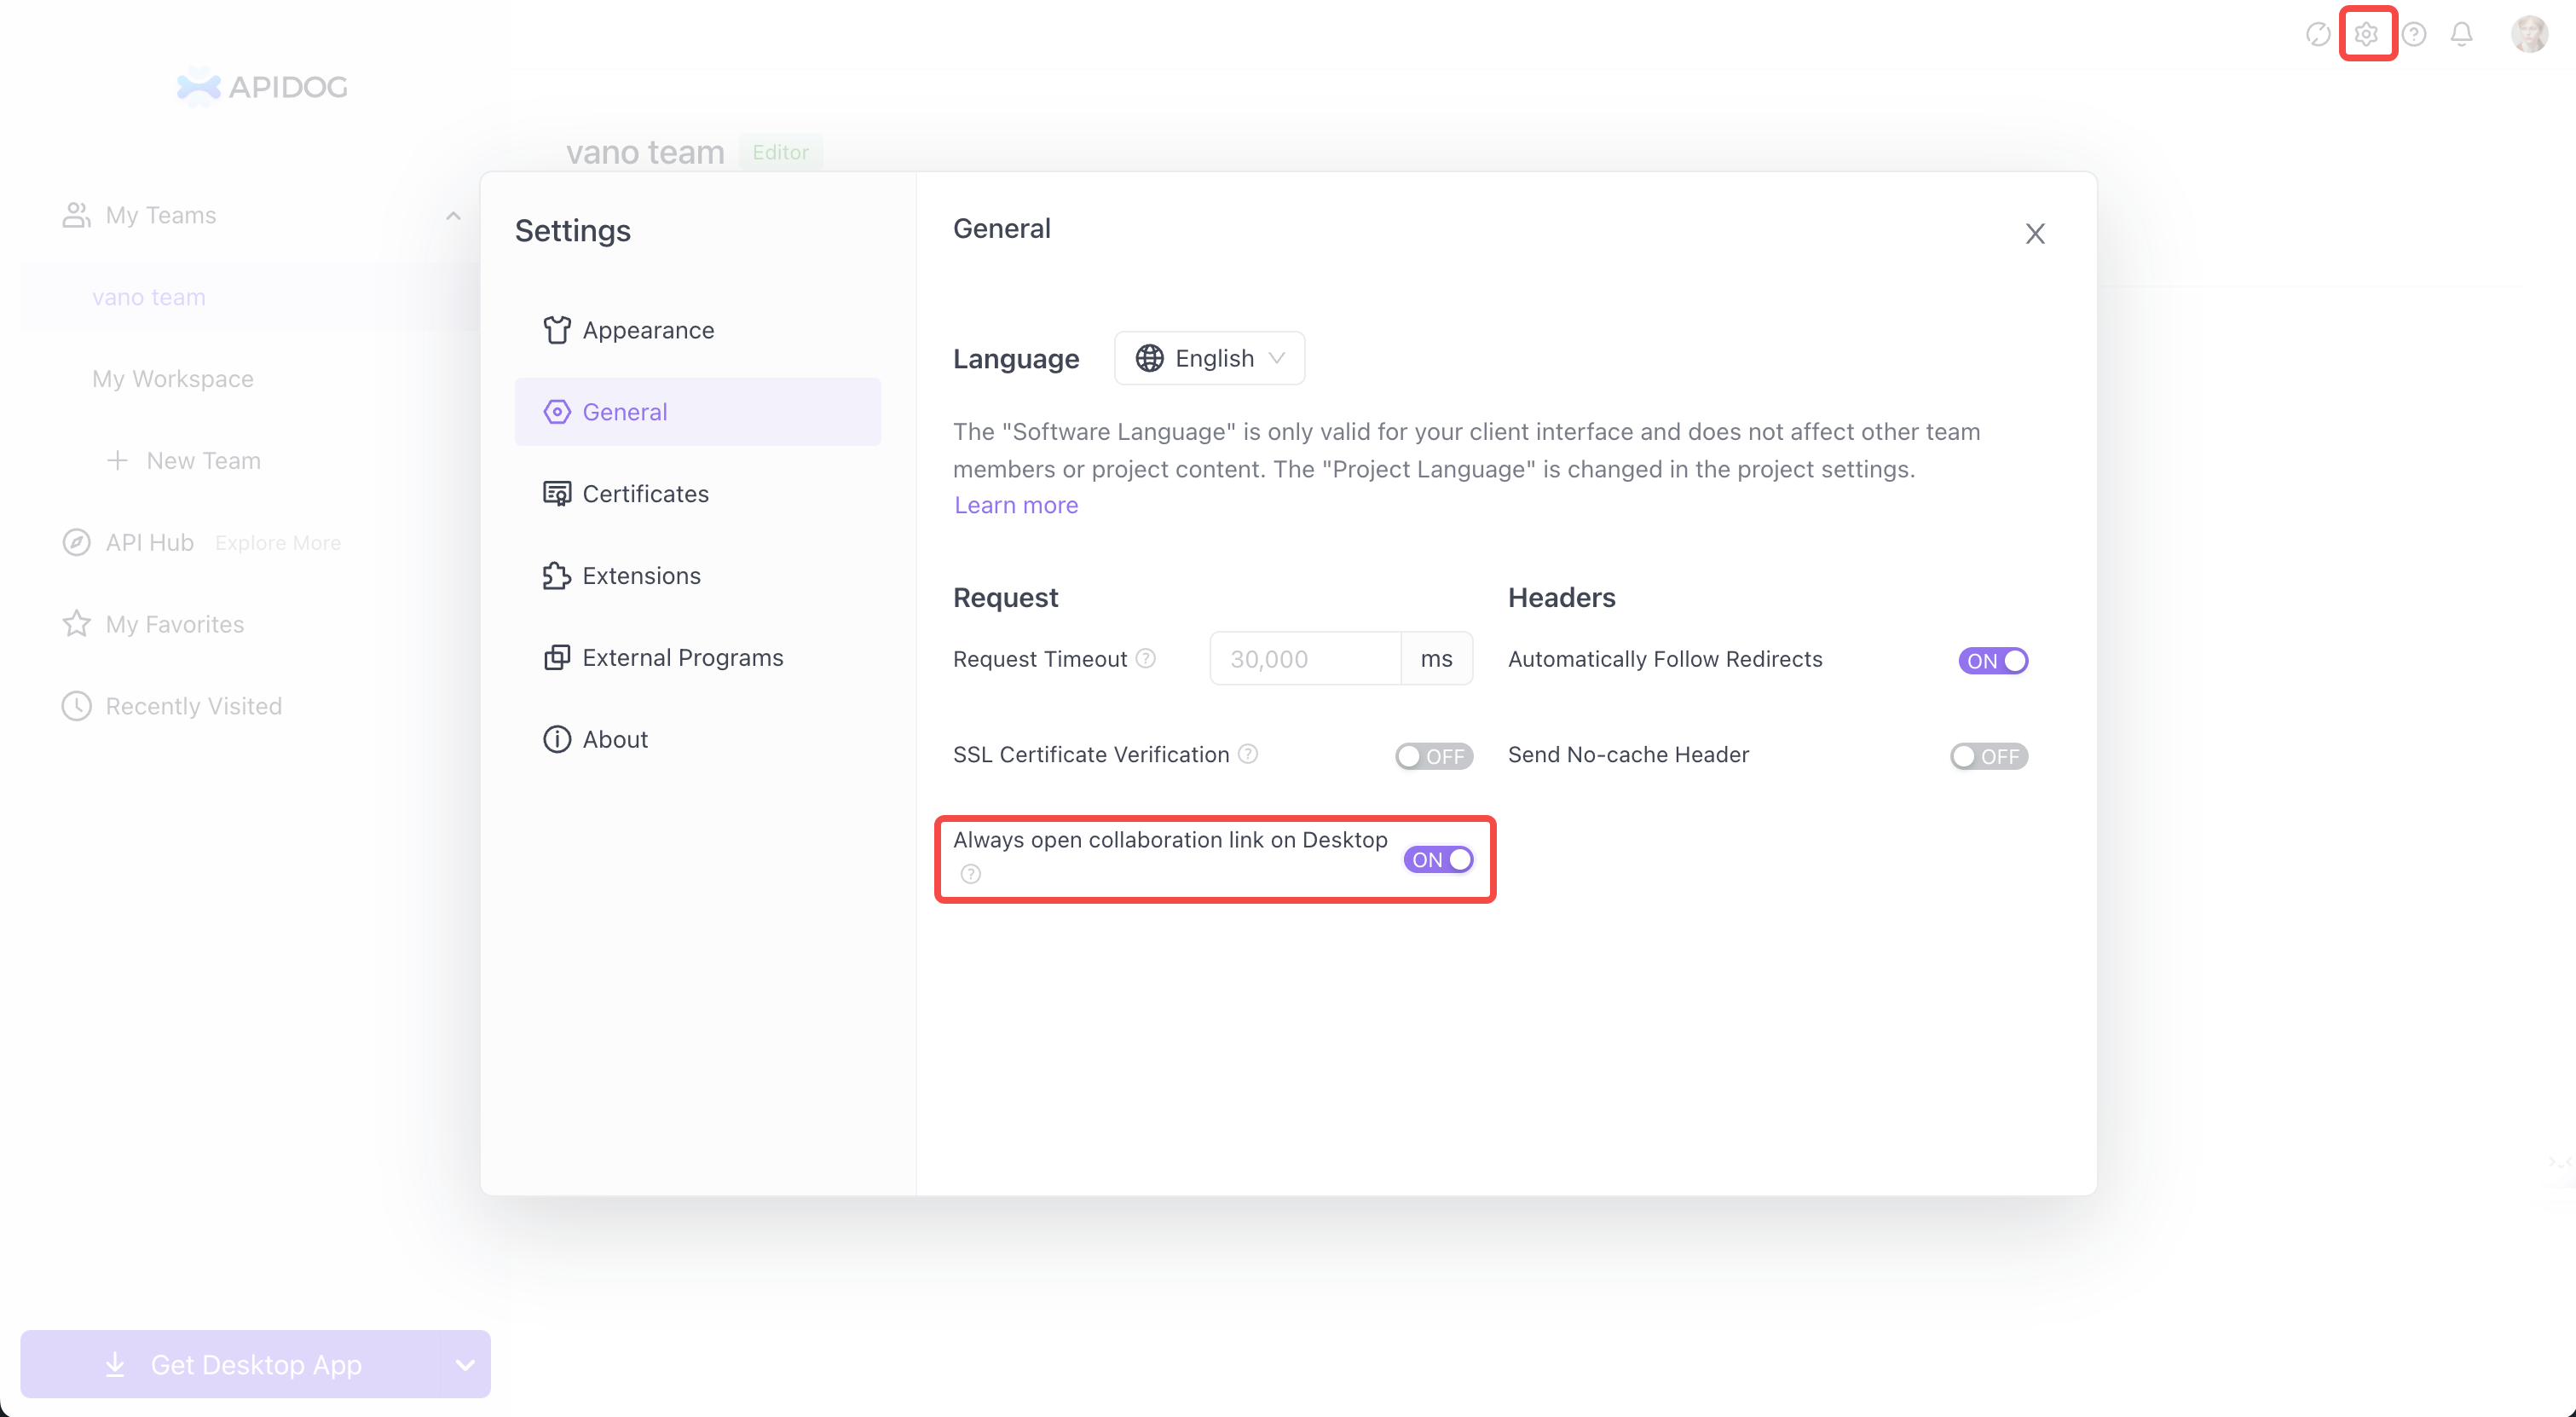The height and width of the screenshot is (1417, 2576).
Task: Open the Appearance settings tab
Action: (698, 330)
